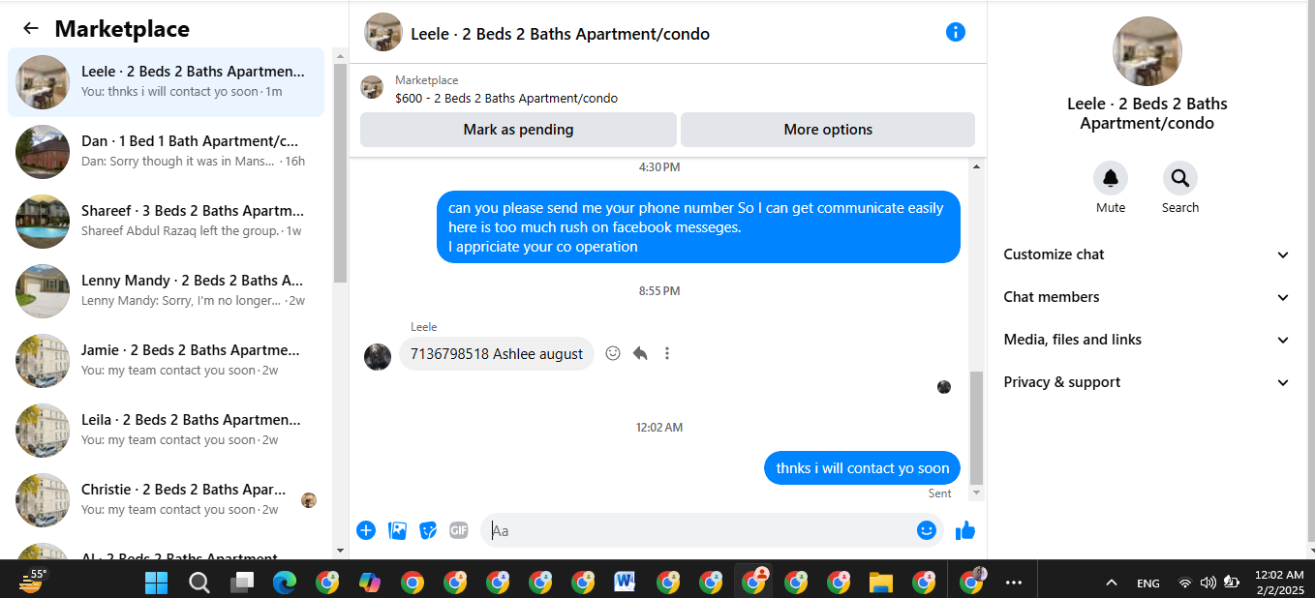
Task: Search in conversation using magnifier icon
Action: tap(1179, 178)
